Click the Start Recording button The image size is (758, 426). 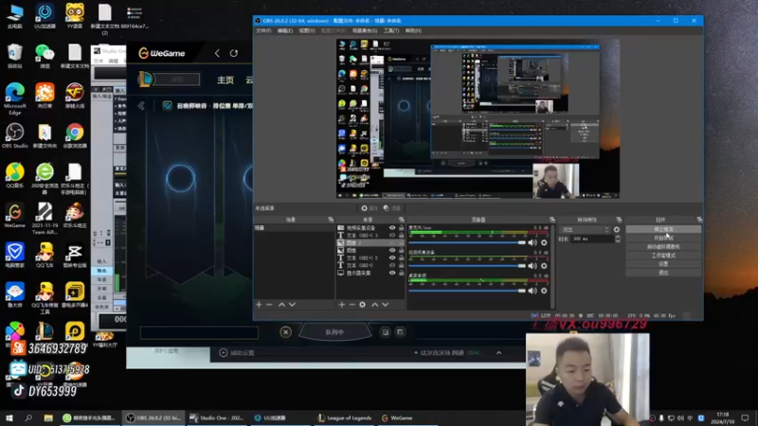(663, 239)
